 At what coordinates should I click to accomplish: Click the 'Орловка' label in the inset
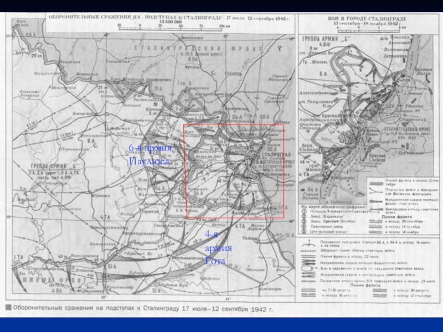tap(349, 64)
